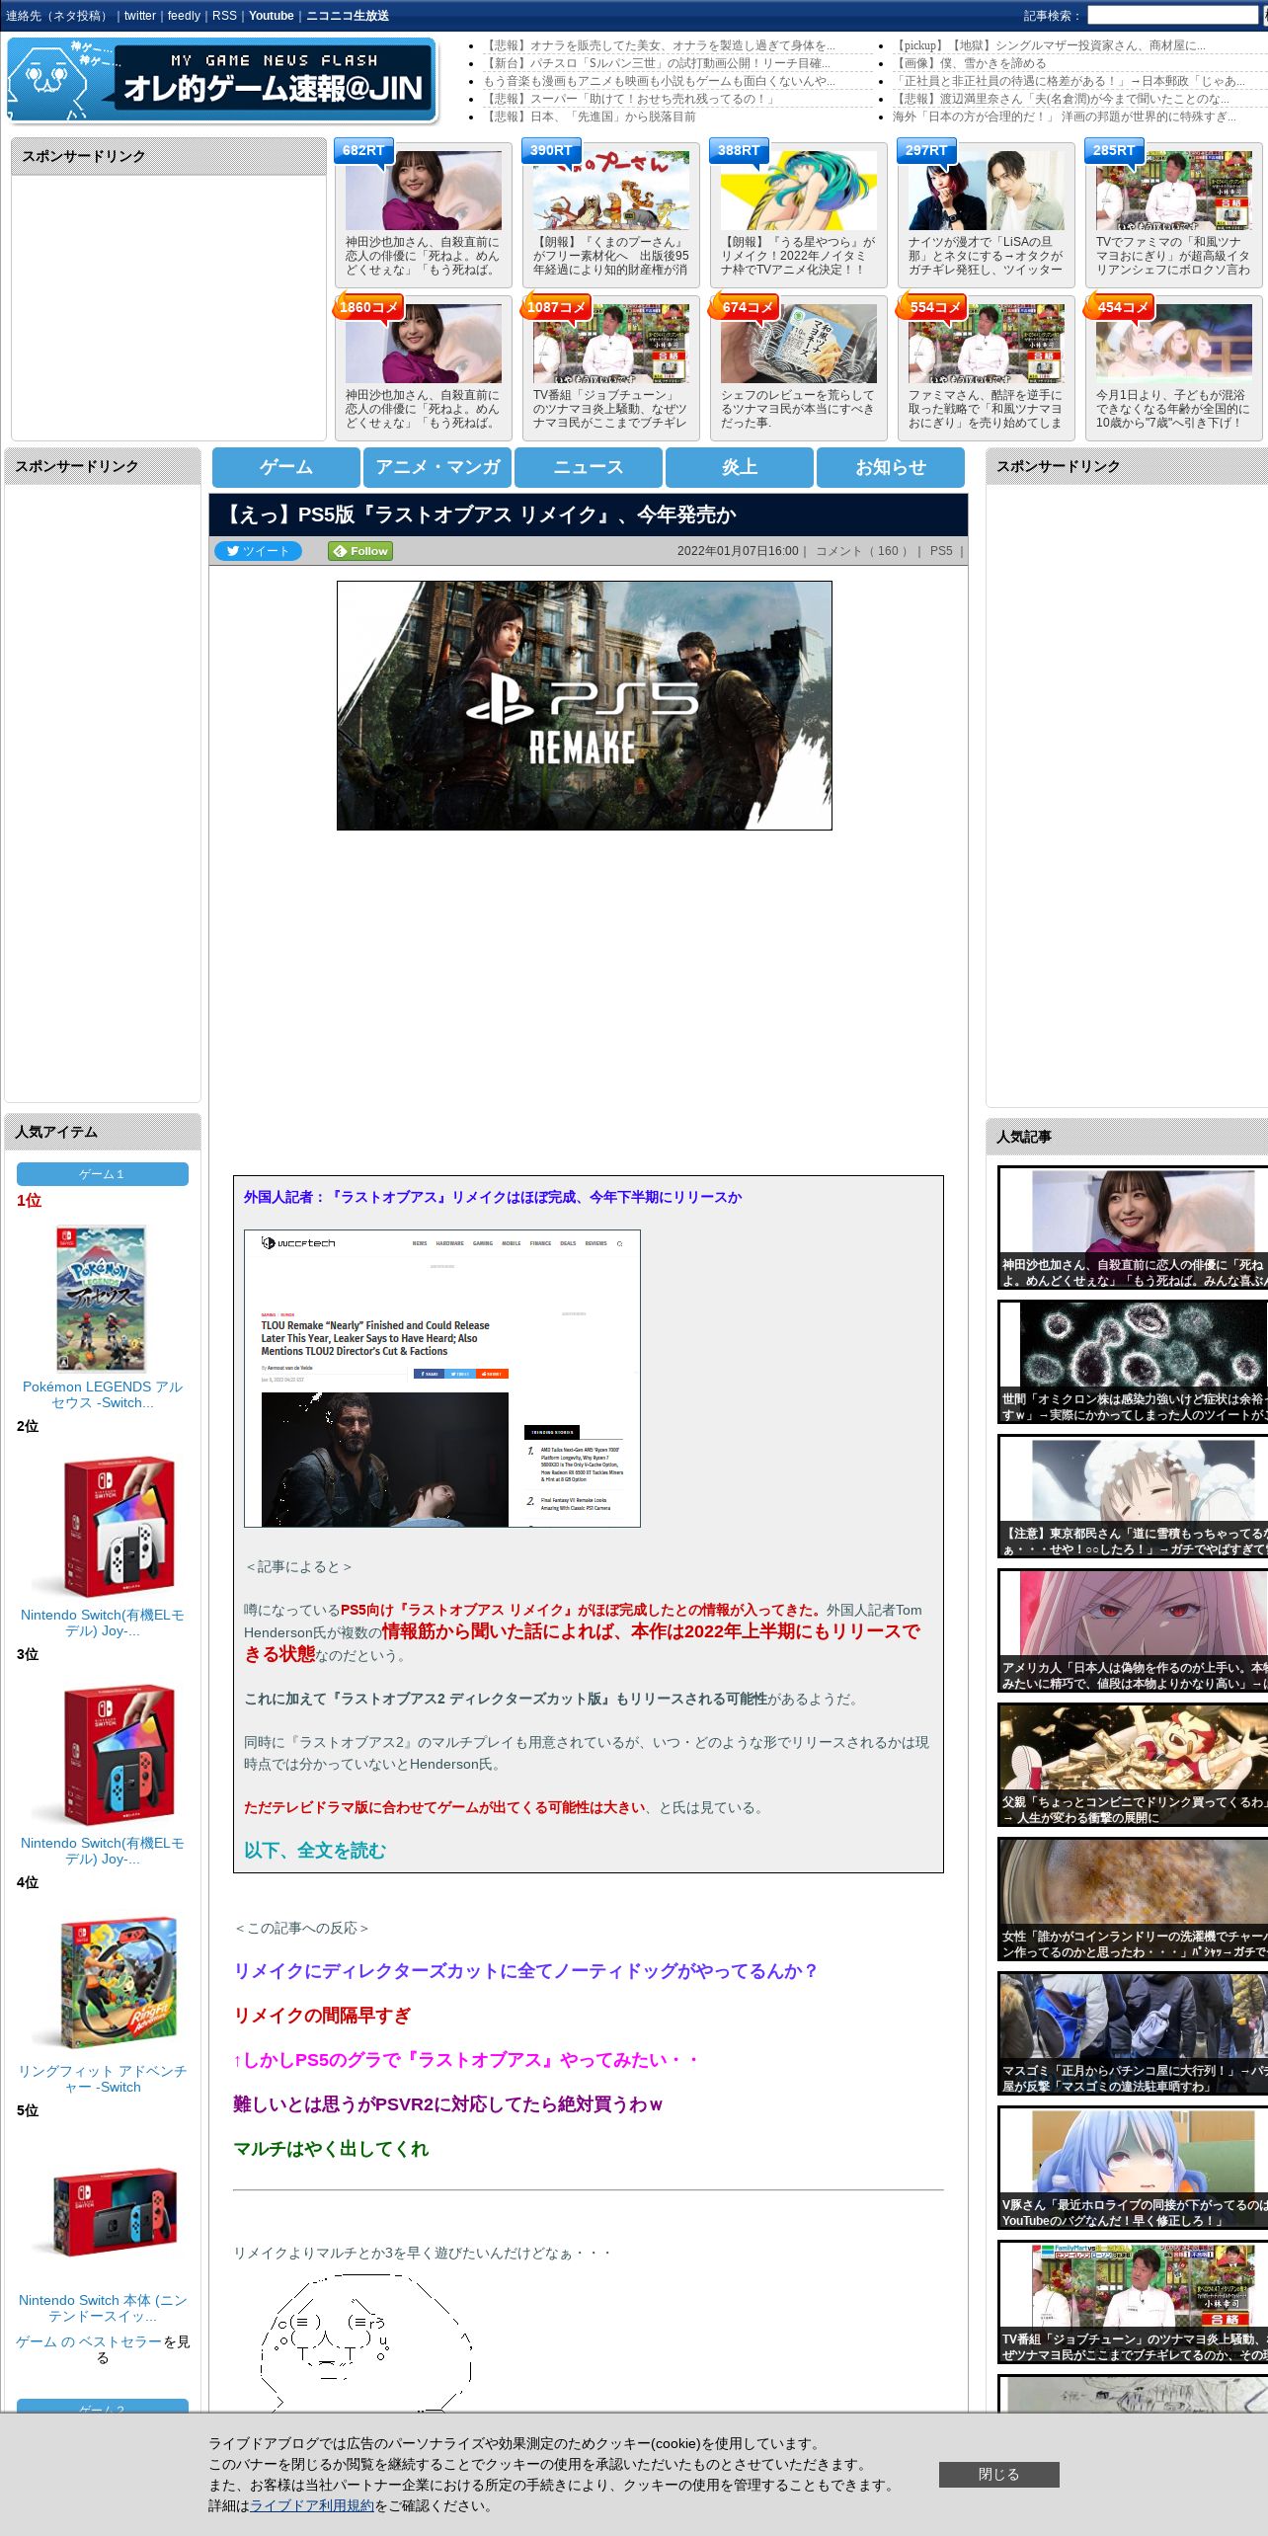1268x2536 pixels.
Task: Click the PS5 category tag link
Action: (941, 551)
